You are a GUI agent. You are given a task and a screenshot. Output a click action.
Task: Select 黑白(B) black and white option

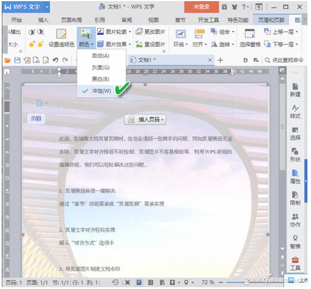click(101, 79)
